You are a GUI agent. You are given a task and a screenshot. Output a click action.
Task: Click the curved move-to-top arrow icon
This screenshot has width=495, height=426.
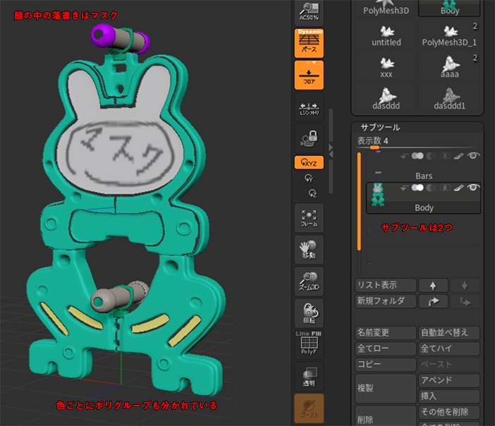tap(433, 301)
